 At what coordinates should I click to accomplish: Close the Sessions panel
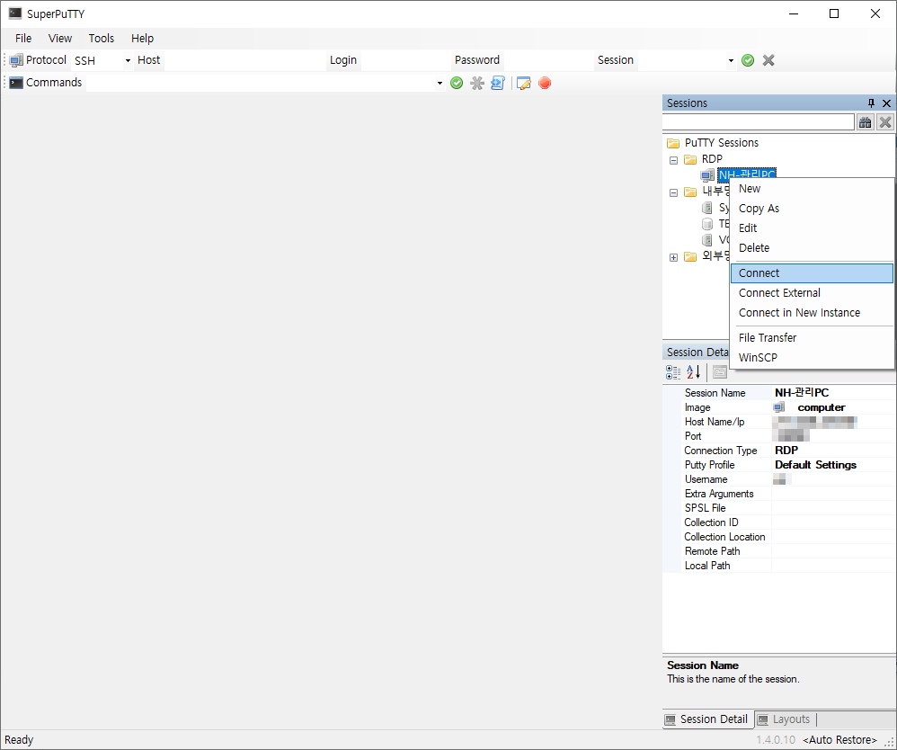[887, 103]
